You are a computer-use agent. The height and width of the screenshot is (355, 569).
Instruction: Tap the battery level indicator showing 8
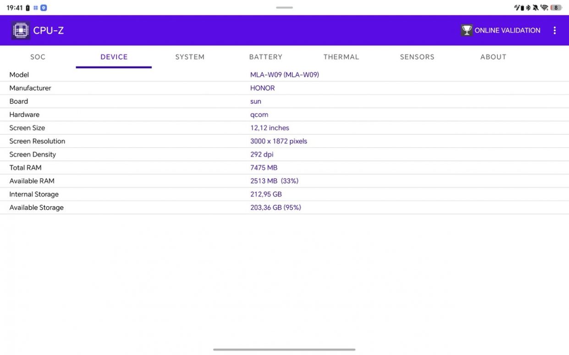point(556,7)
